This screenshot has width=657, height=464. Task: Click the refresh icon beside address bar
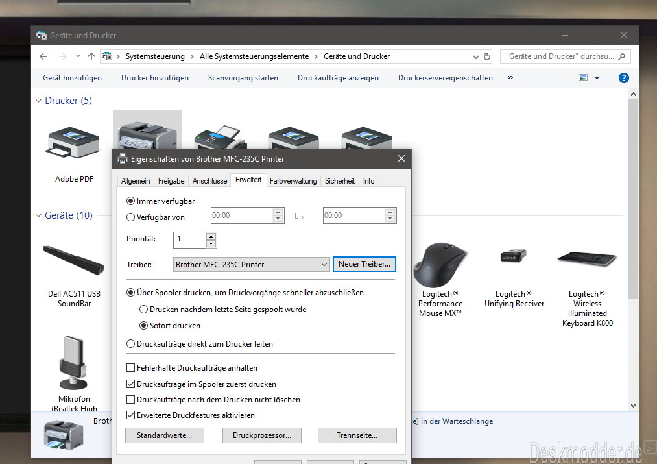pos(487,56)
